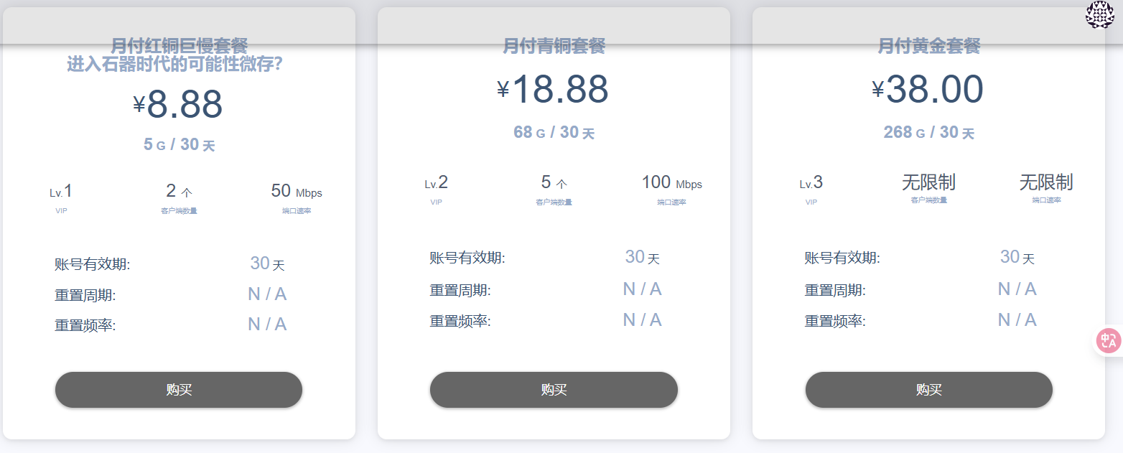Open the user avatar icon at top right
1123x453 pixels.
click(1099, 14)
